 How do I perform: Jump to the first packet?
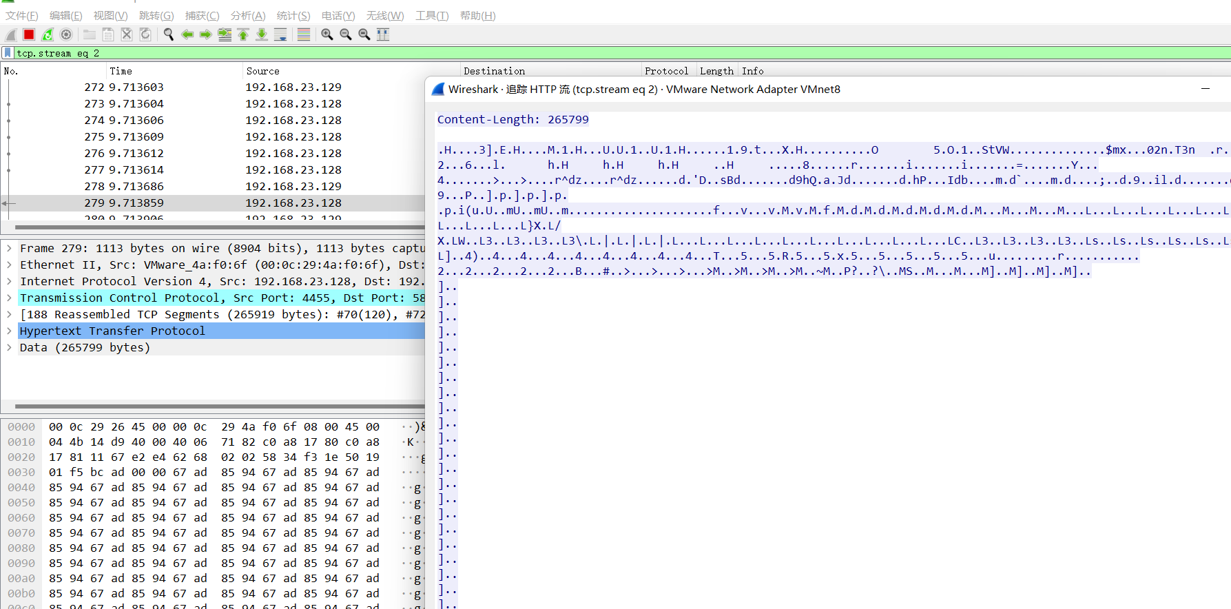[243, 34]
